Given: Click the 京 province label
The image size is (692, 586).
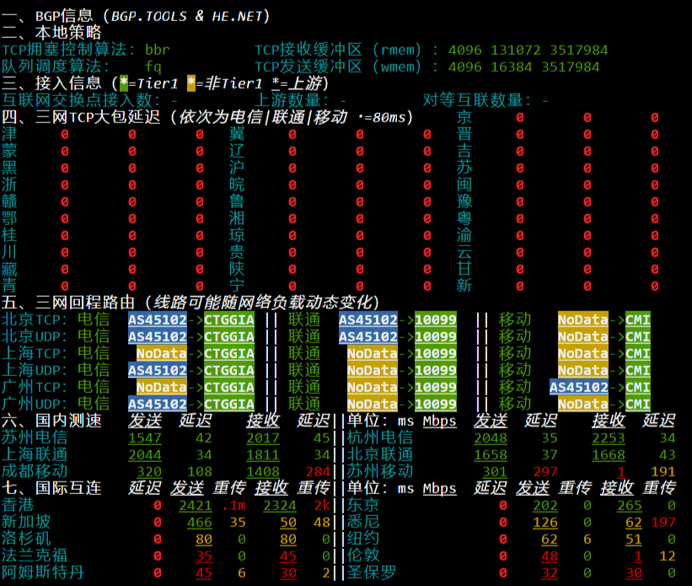Looking at the screenshot, I should tap(464, 117).
